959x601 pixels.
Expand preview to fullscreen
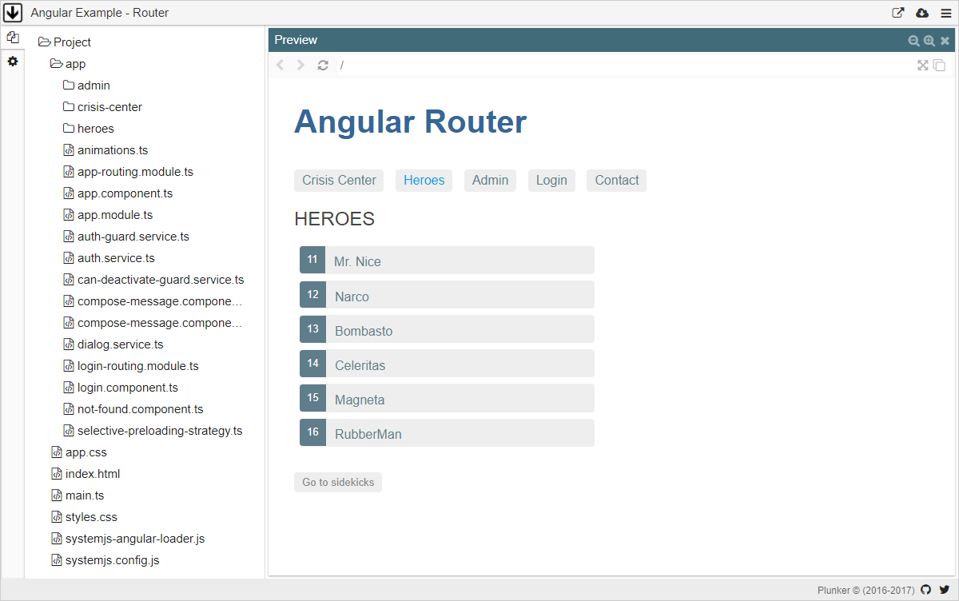923,65
